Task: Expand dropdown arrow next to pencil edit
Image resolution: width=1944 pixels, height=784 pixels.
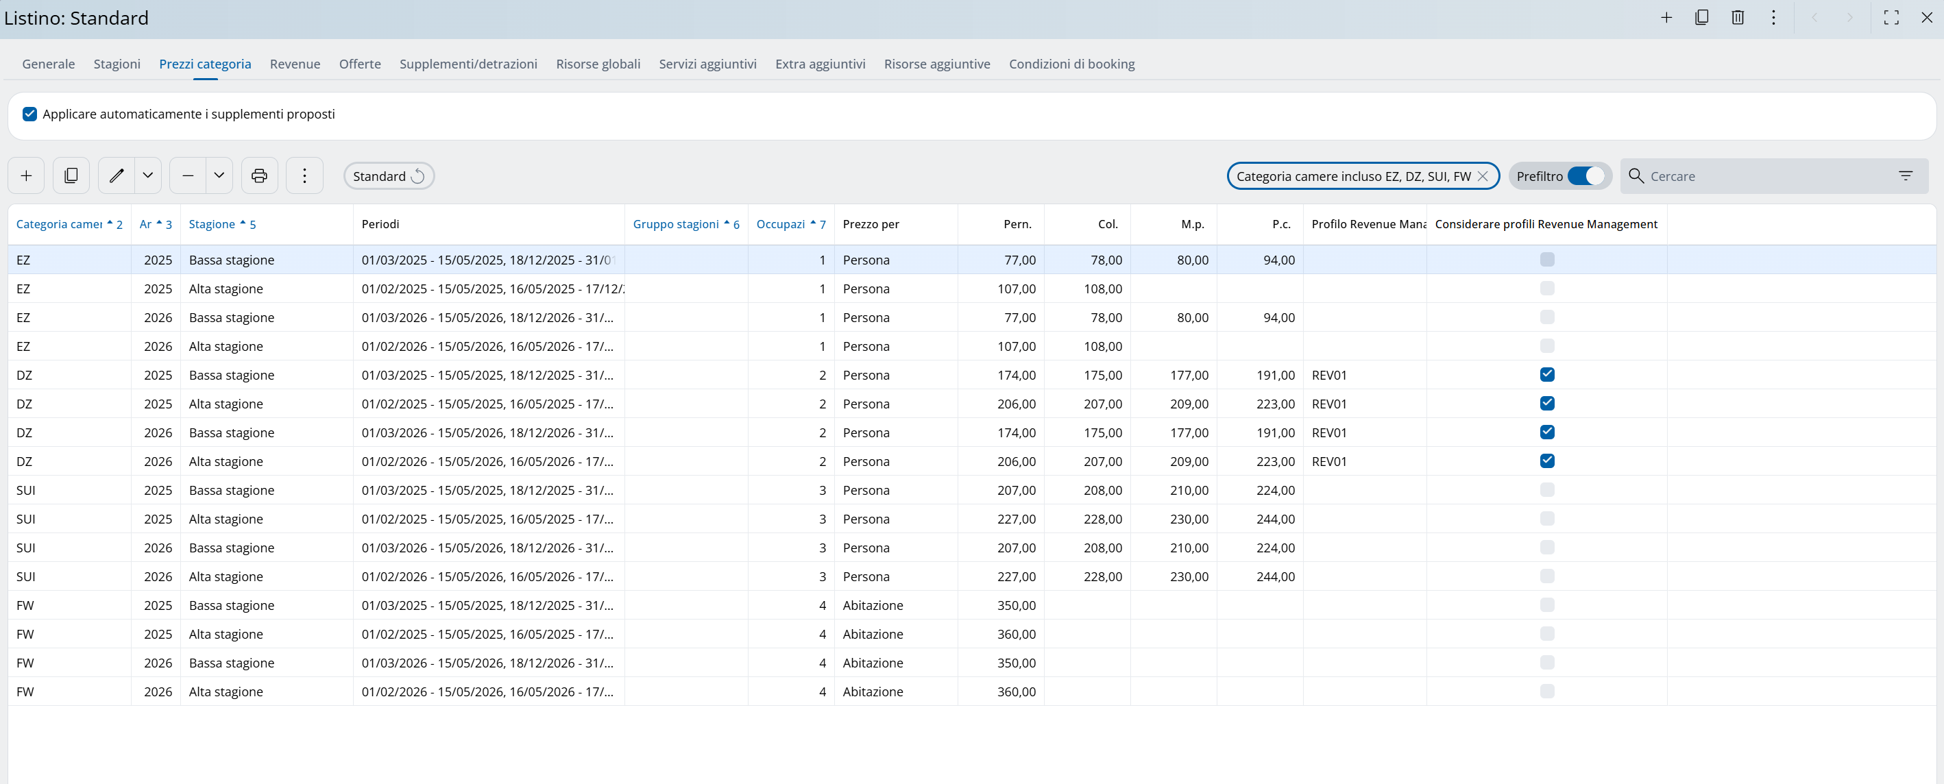Action: (148, 176)
